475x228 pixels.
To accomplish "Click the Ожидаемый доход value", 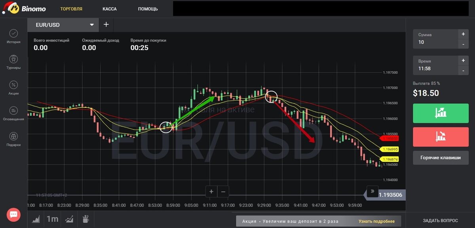I will tap(89, 48).
